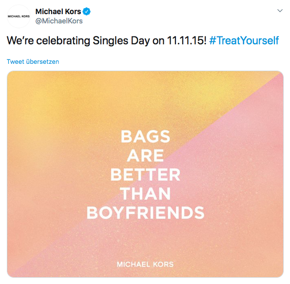Click the BOYFRIENDS text in the image
This screenshot has height=284, width=290.
click(145, 212)
